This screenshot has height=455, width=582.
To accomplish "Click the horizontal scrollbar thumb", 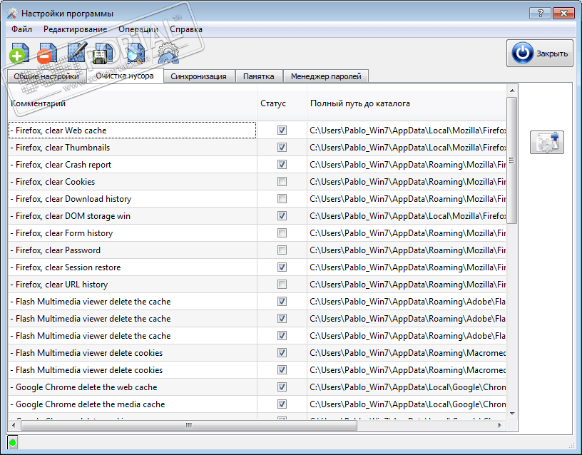I will [189, 425].
